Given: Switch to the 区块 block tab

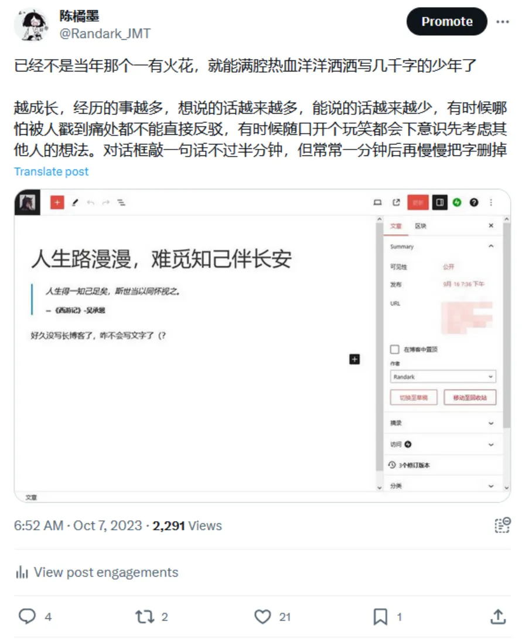Looking at the screenshot, I should (421, 226).
